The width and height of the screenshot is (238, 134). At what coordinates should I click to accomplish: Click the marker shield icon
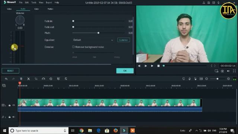click(184, 79)
